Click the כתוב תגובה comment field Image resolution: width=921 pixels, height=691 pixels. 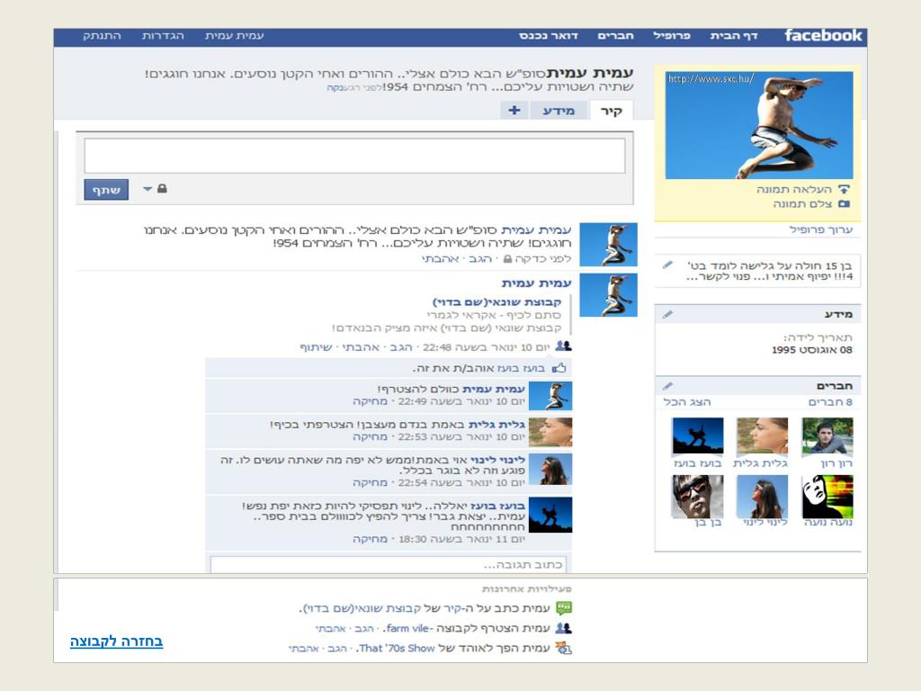(389, 565)
